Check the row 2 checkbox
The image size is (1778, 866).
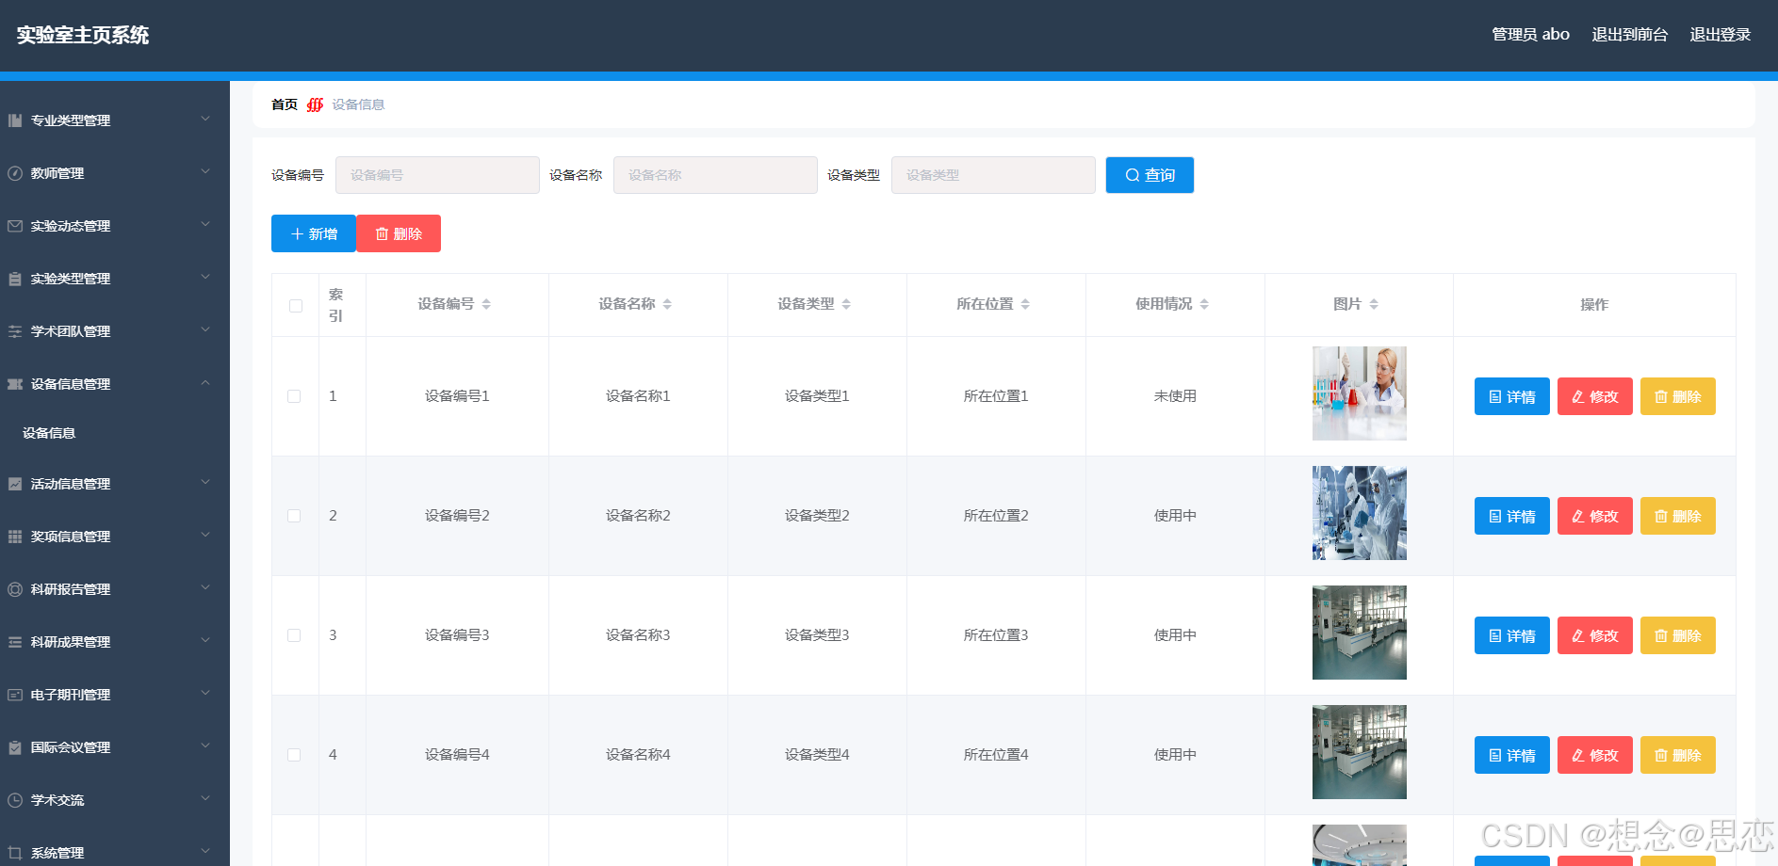click(x=294, y=516)
